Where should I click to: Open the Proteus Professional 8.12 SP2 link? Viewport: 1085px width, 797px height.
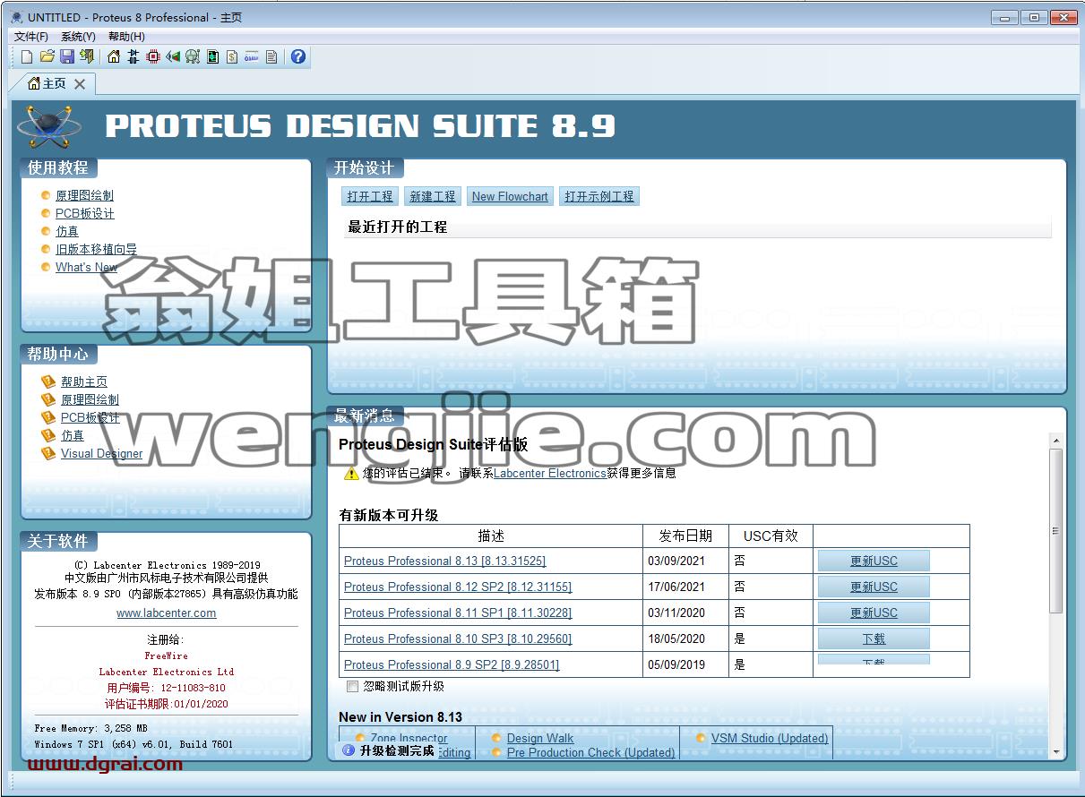(x=458, y=587)
